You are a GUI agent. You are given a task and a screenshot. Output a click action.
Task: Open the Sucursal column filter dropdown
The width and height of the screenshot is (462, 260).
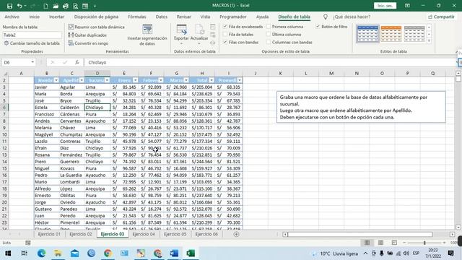(x=107, y=80)
